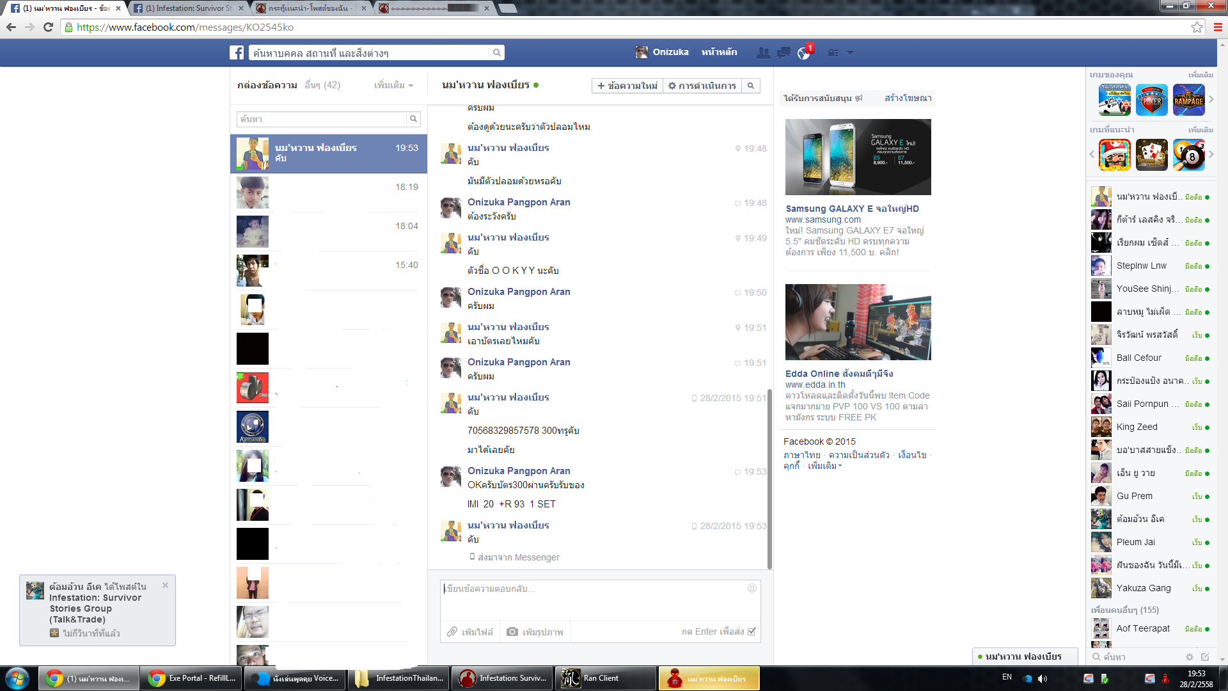Toggle the press Enter to send checkbox
1228x691 pixels.
pyautogui.click(x=752, y=631)
